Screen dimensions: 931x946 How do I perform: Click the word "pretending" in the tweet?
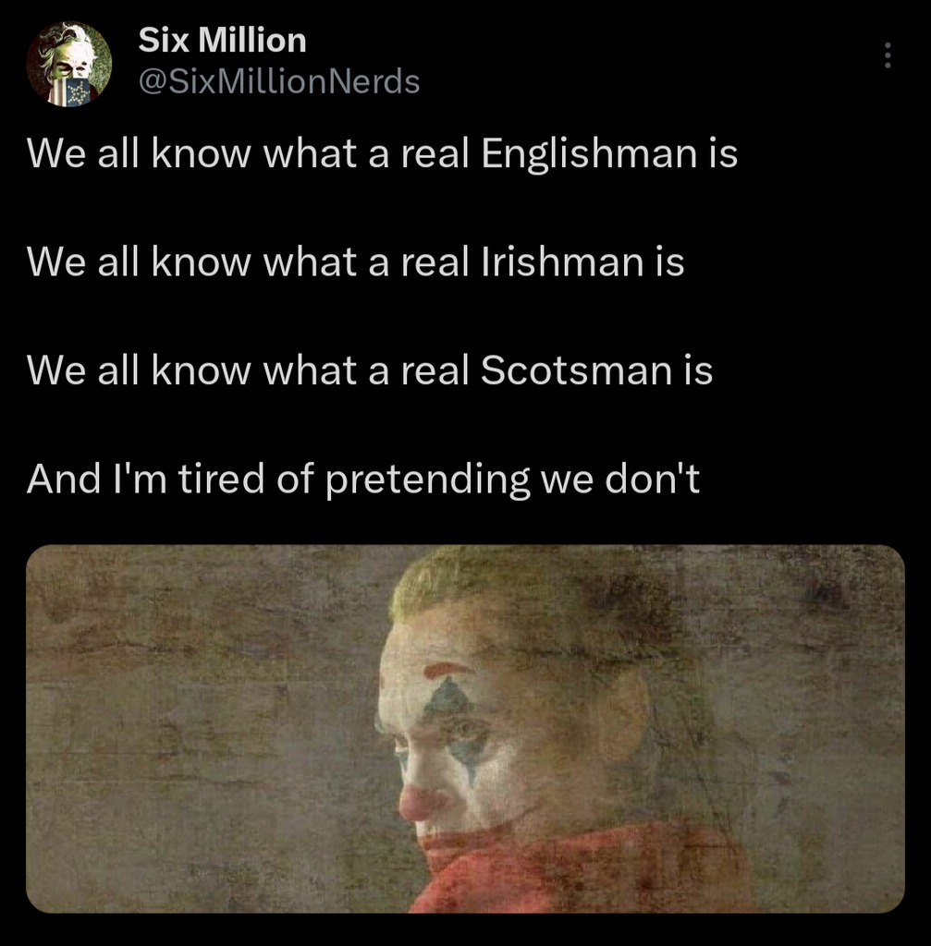tap(427, 480)
